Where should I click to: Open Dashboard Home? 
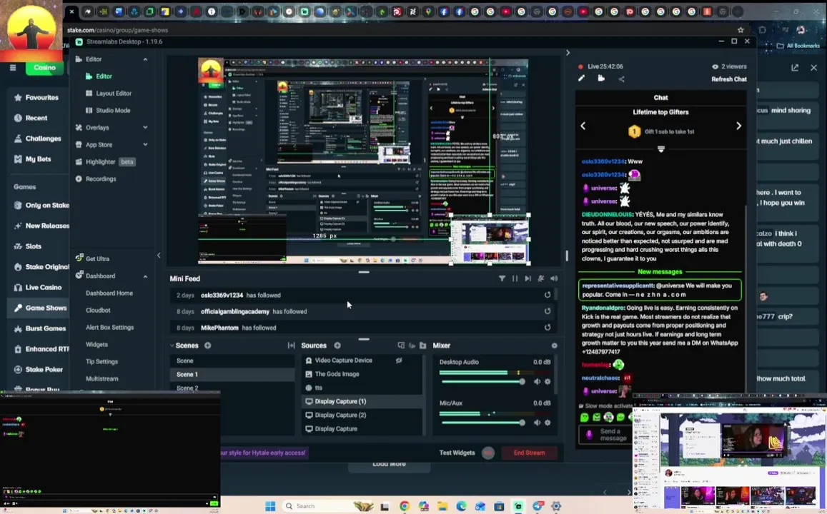pyautogui.click(x=109, y=293)
